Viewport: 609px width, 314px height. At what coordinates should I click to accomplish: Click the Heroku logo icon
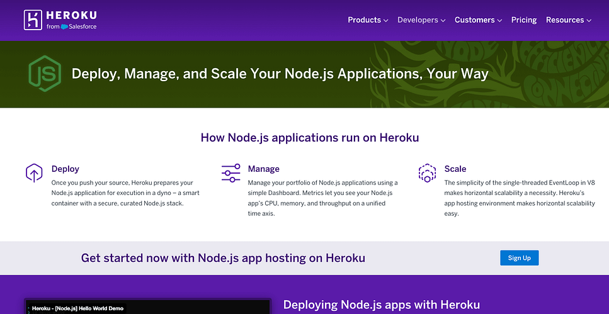[33, 20]
